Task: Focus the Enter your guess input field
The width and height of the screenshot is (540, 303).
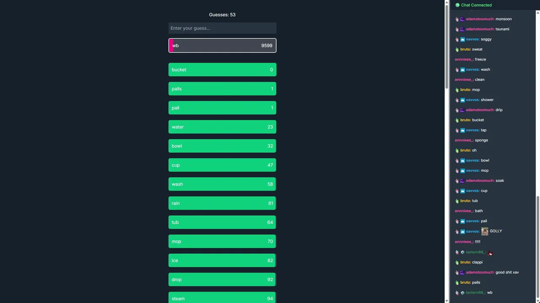Action: click(x=222, y=28)
